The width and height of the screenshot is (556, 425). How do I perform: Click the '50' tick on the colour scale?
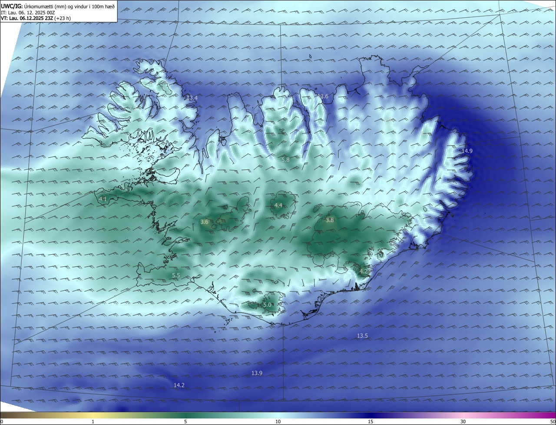553,422
